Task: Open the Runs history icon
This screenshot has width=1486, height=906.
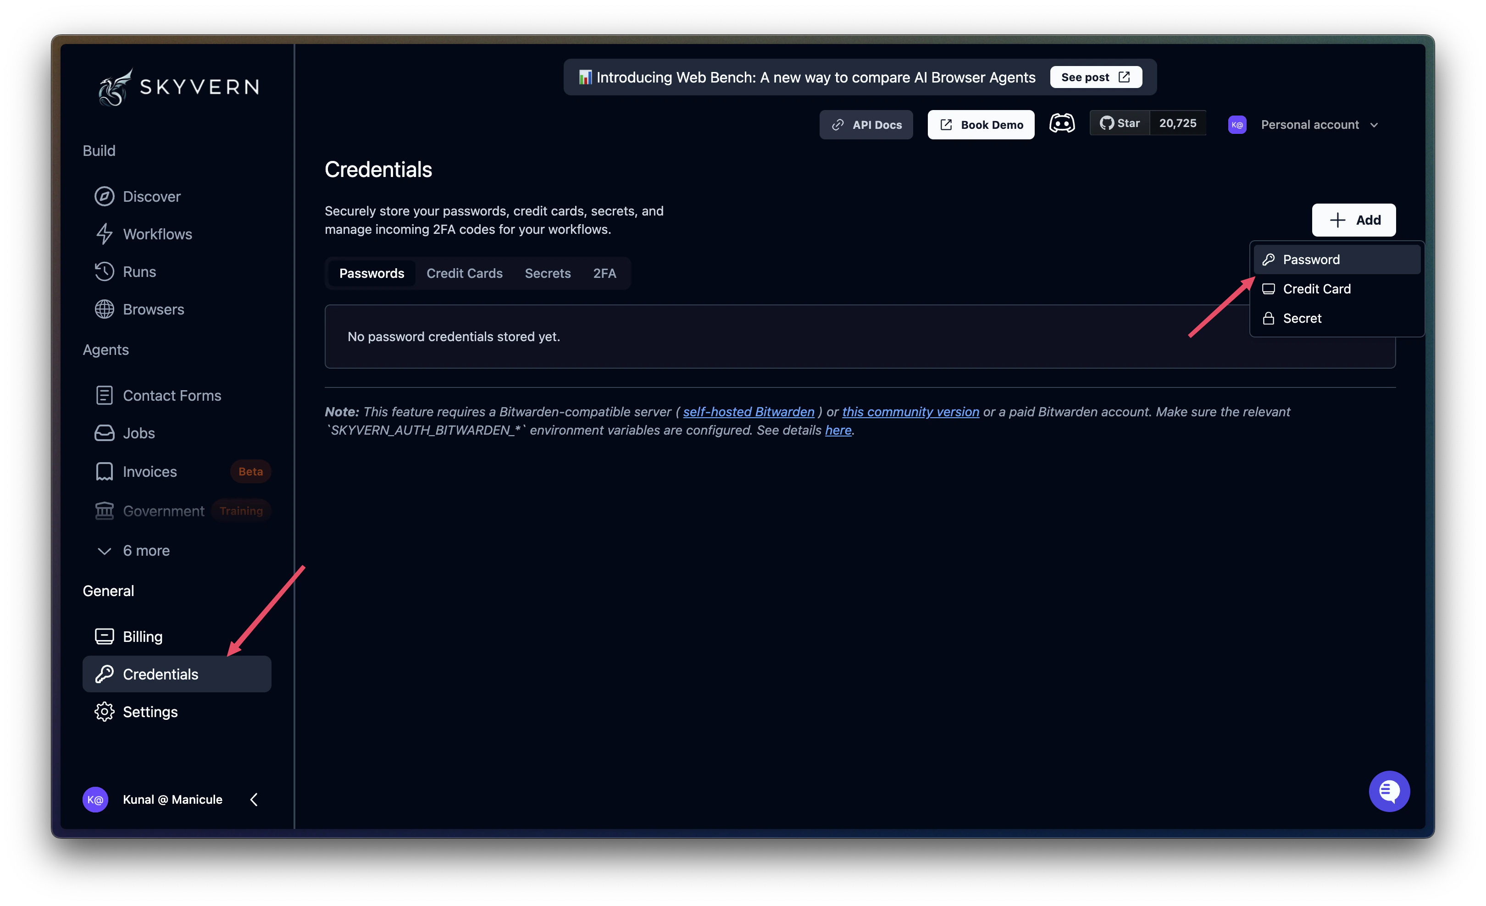Action: 104,271
